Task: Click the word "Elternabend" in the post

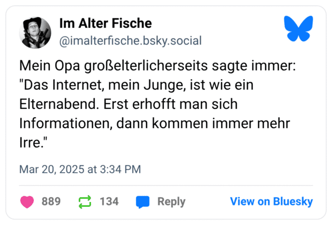Action: coord(59,104)
